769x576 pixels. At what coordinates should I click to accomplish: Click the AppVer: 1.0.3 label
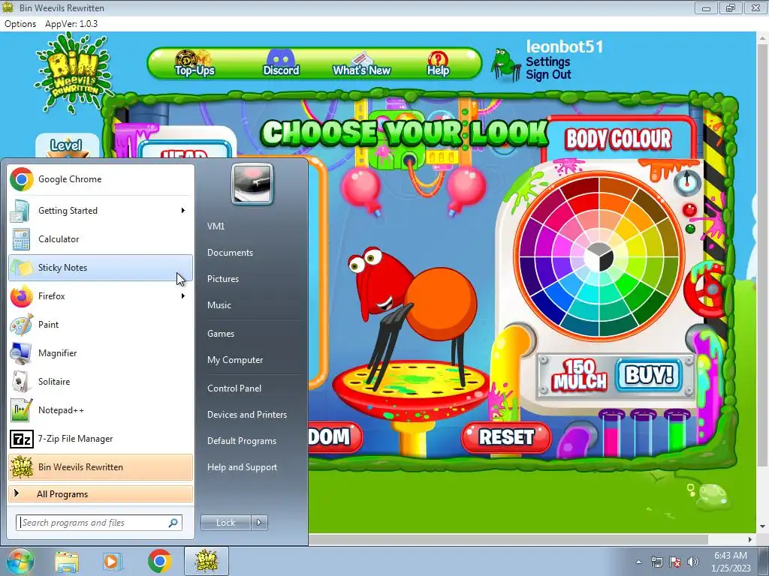[x=71, y=24]
